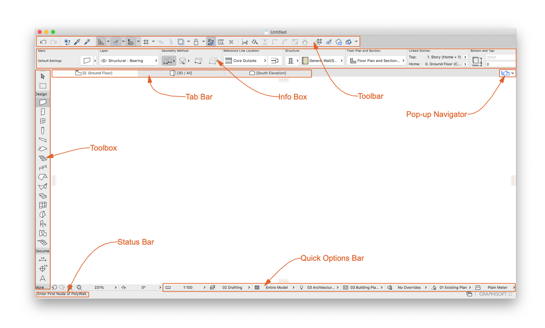Switch to the South Elevation tab

pos(268,73)
